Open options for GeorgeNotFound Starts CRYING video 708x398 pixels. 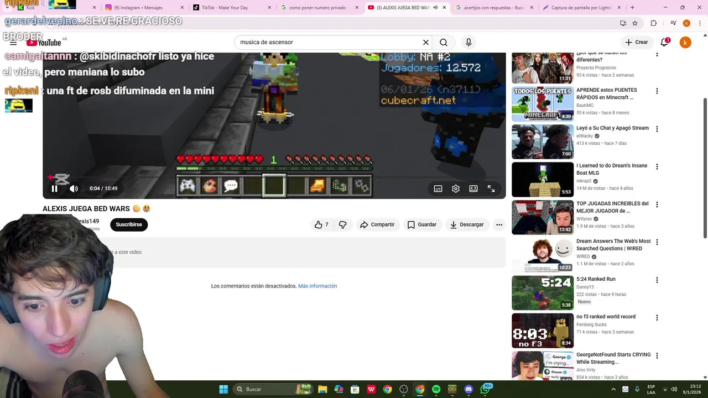[657, 355]
